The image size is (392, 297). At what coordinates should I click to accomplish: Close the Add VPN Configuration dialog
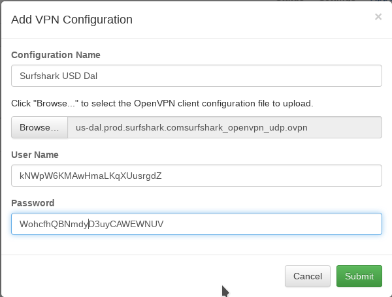coord(378,18)
